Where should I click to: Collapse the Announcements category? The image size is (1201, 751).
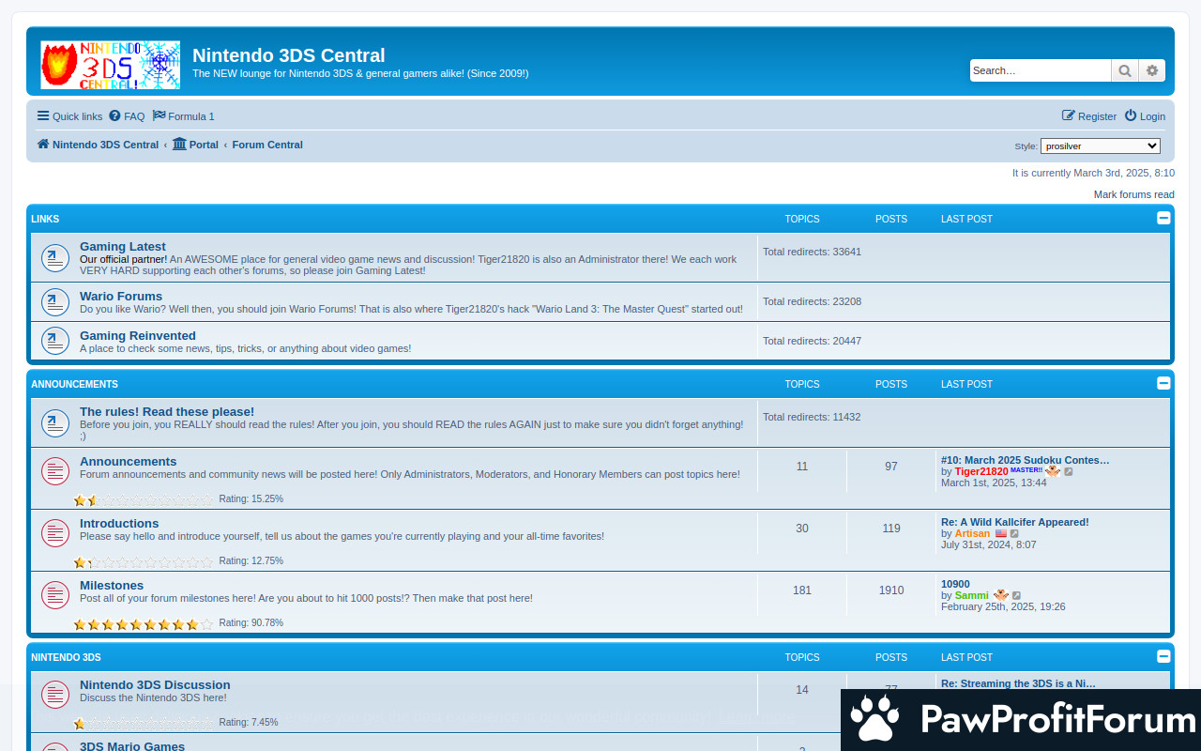coord(1163,383)
